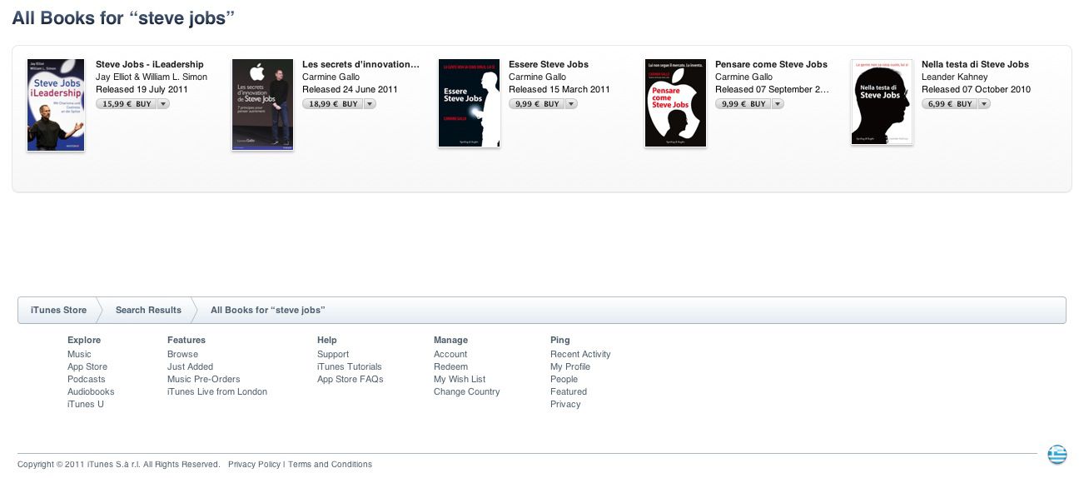Click Released 07 October 2010 text
Image resolution: width=1084 pixels, height=478 pixels.
[976, 89]
